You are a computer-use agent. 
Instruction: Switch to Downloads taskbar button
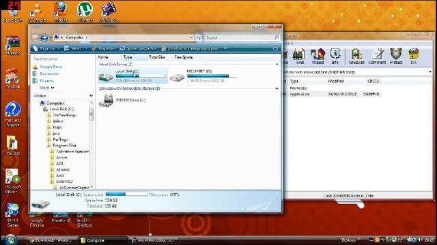coord(52,240)
